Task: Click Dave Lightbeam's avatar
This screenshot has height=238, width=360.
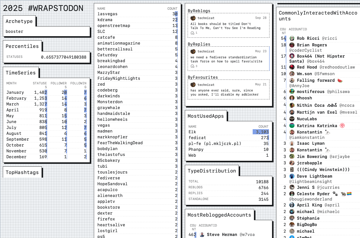Action: tap(292, 176)
